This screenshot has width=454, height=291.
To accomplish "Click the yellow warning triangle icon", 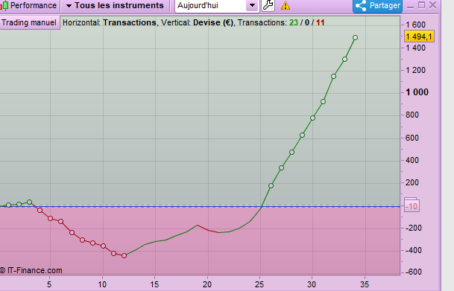I will (286, 5).
